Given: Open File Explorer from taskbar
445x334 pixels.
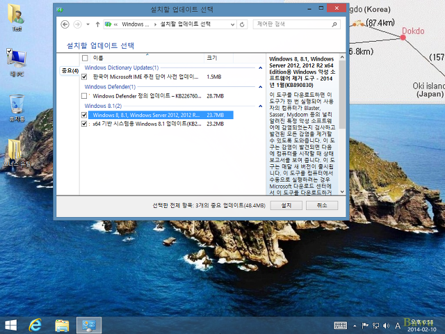Looking at the screenshot, I should (x=62, y=326).
